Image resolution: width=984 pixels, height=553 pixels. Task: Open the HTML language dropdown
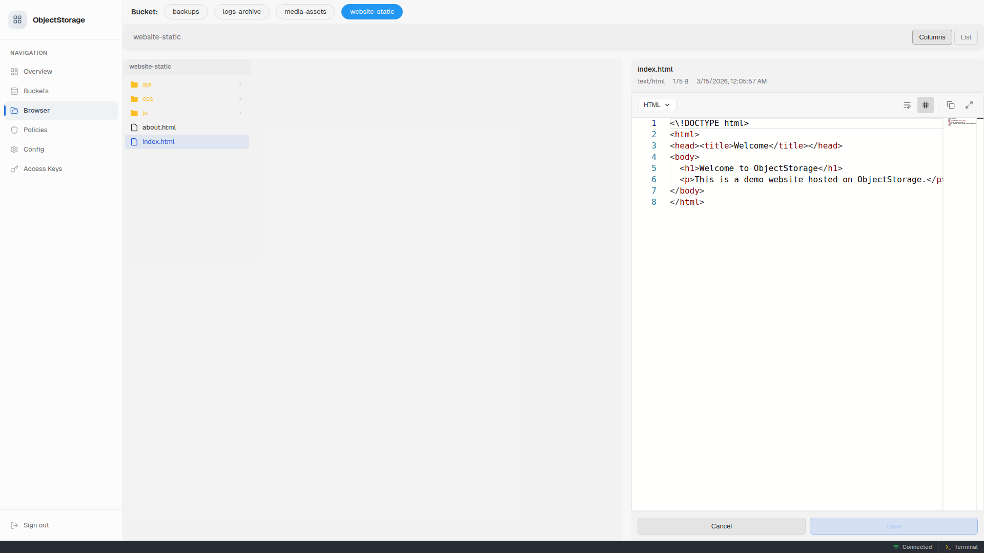coord(657,105)
